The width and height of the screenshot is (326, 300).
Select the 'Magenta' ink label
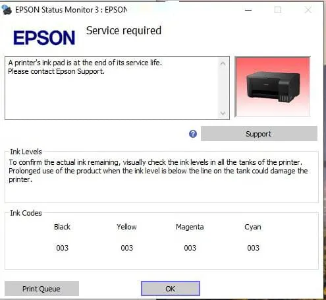(190, 227)
